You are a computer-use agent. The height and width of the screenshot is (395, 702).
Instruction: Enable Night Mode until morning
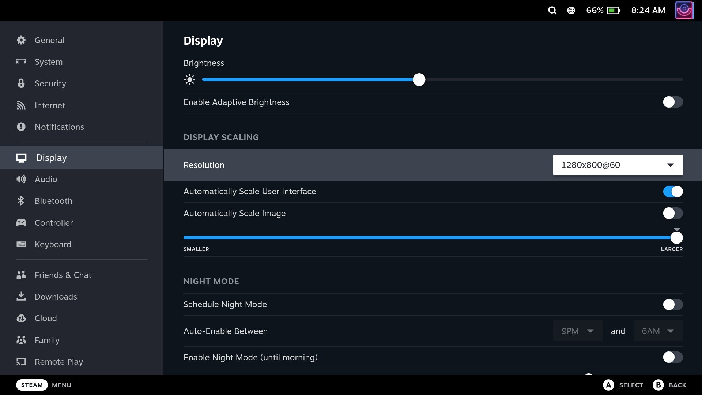click(673, 357)
